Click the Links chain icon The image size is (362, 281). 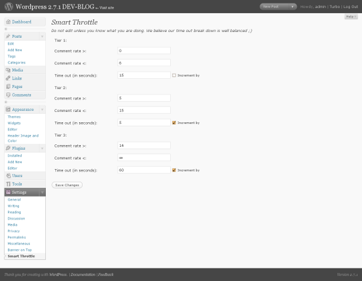click(x=8, y=78)
